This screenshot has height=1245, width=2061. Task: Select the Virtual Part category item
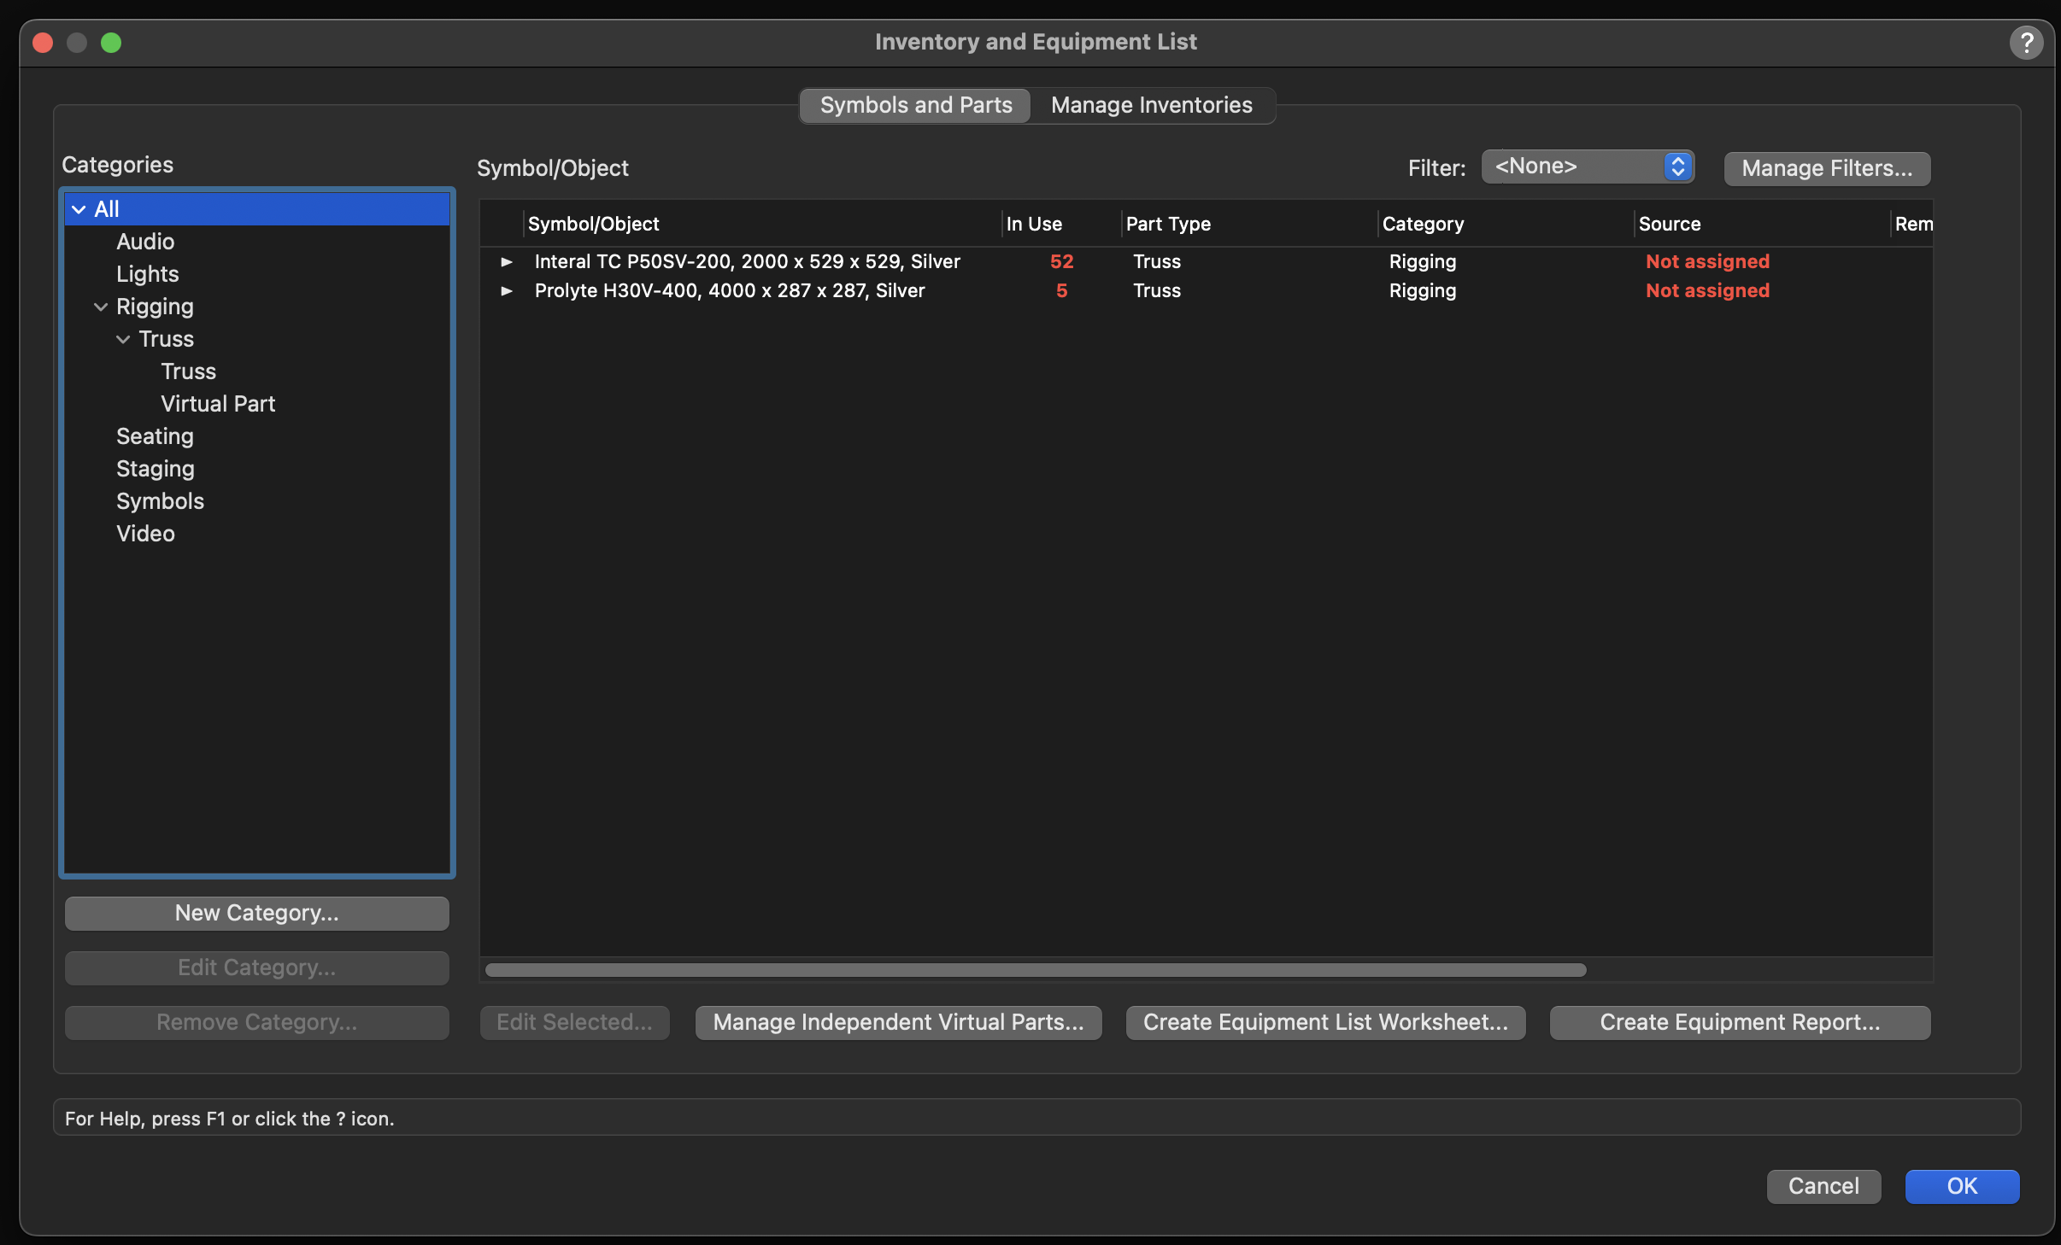click(x=218, y=404)
